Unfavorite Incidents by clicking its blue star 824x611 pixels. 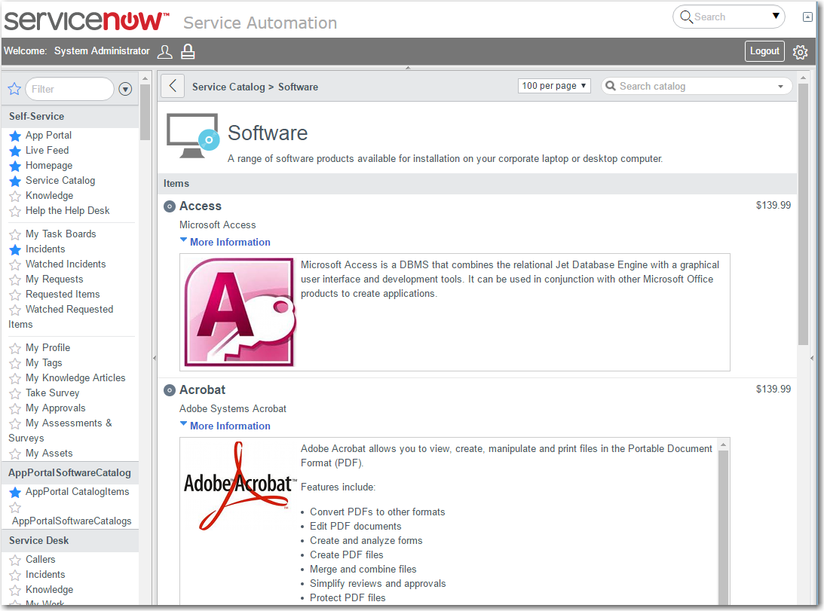click(x=14, y=249)
